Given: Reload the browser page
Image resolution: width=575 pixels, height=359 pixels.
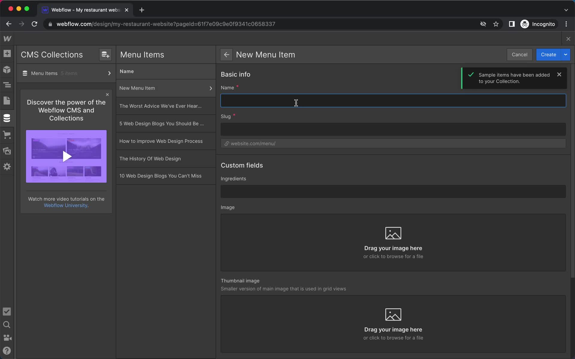Looking at the screenshot, I should pos(34,24).
